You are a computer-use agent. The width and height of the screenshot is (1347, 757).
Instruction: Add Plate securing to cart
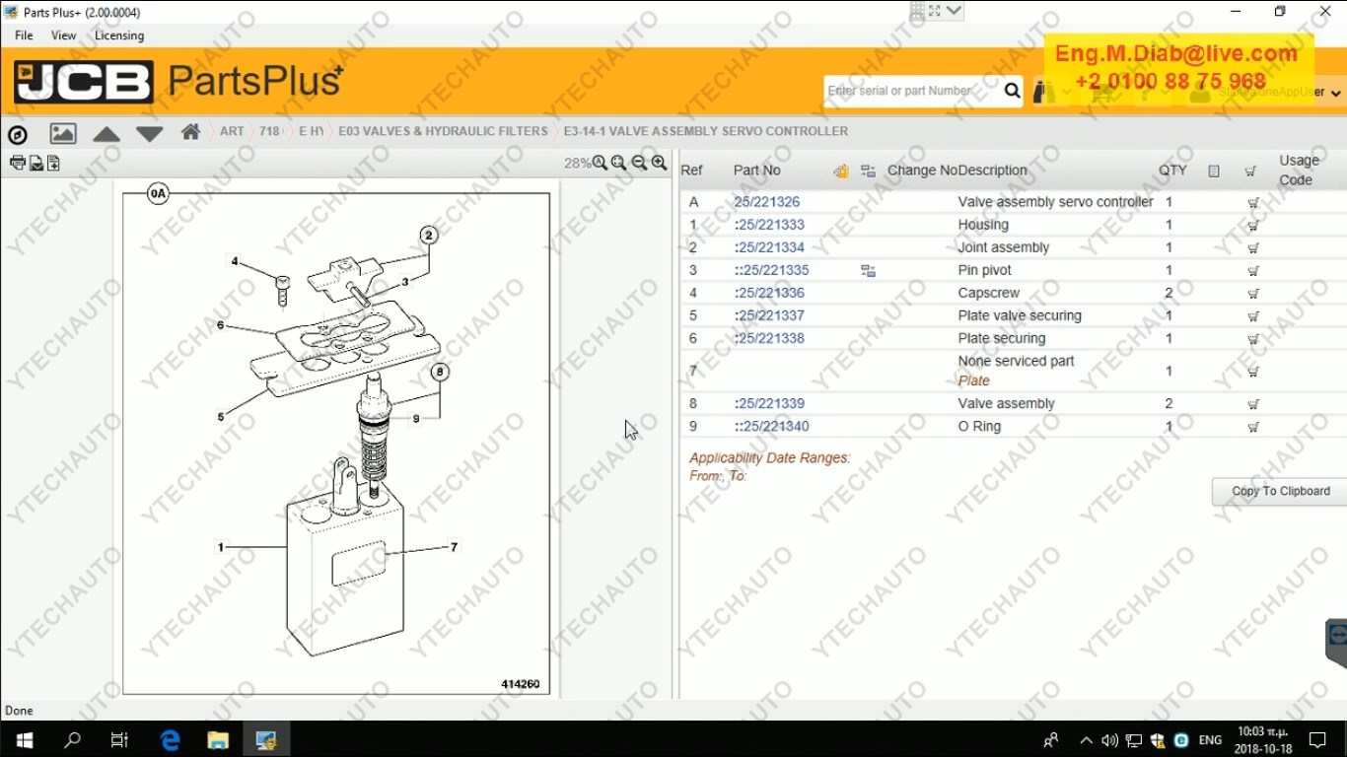1253,339
